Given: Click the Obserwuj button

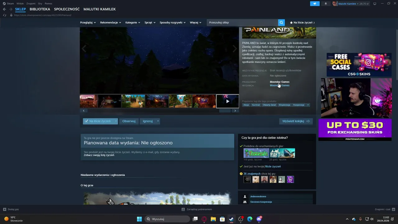Looking at the screenshot, I should (x=129, y=121).
